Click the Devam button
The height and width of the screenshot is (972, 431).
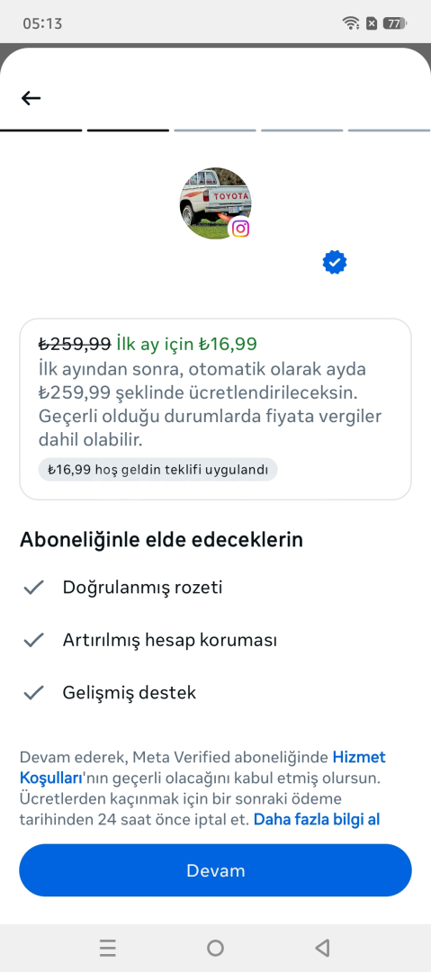(215, 870)
